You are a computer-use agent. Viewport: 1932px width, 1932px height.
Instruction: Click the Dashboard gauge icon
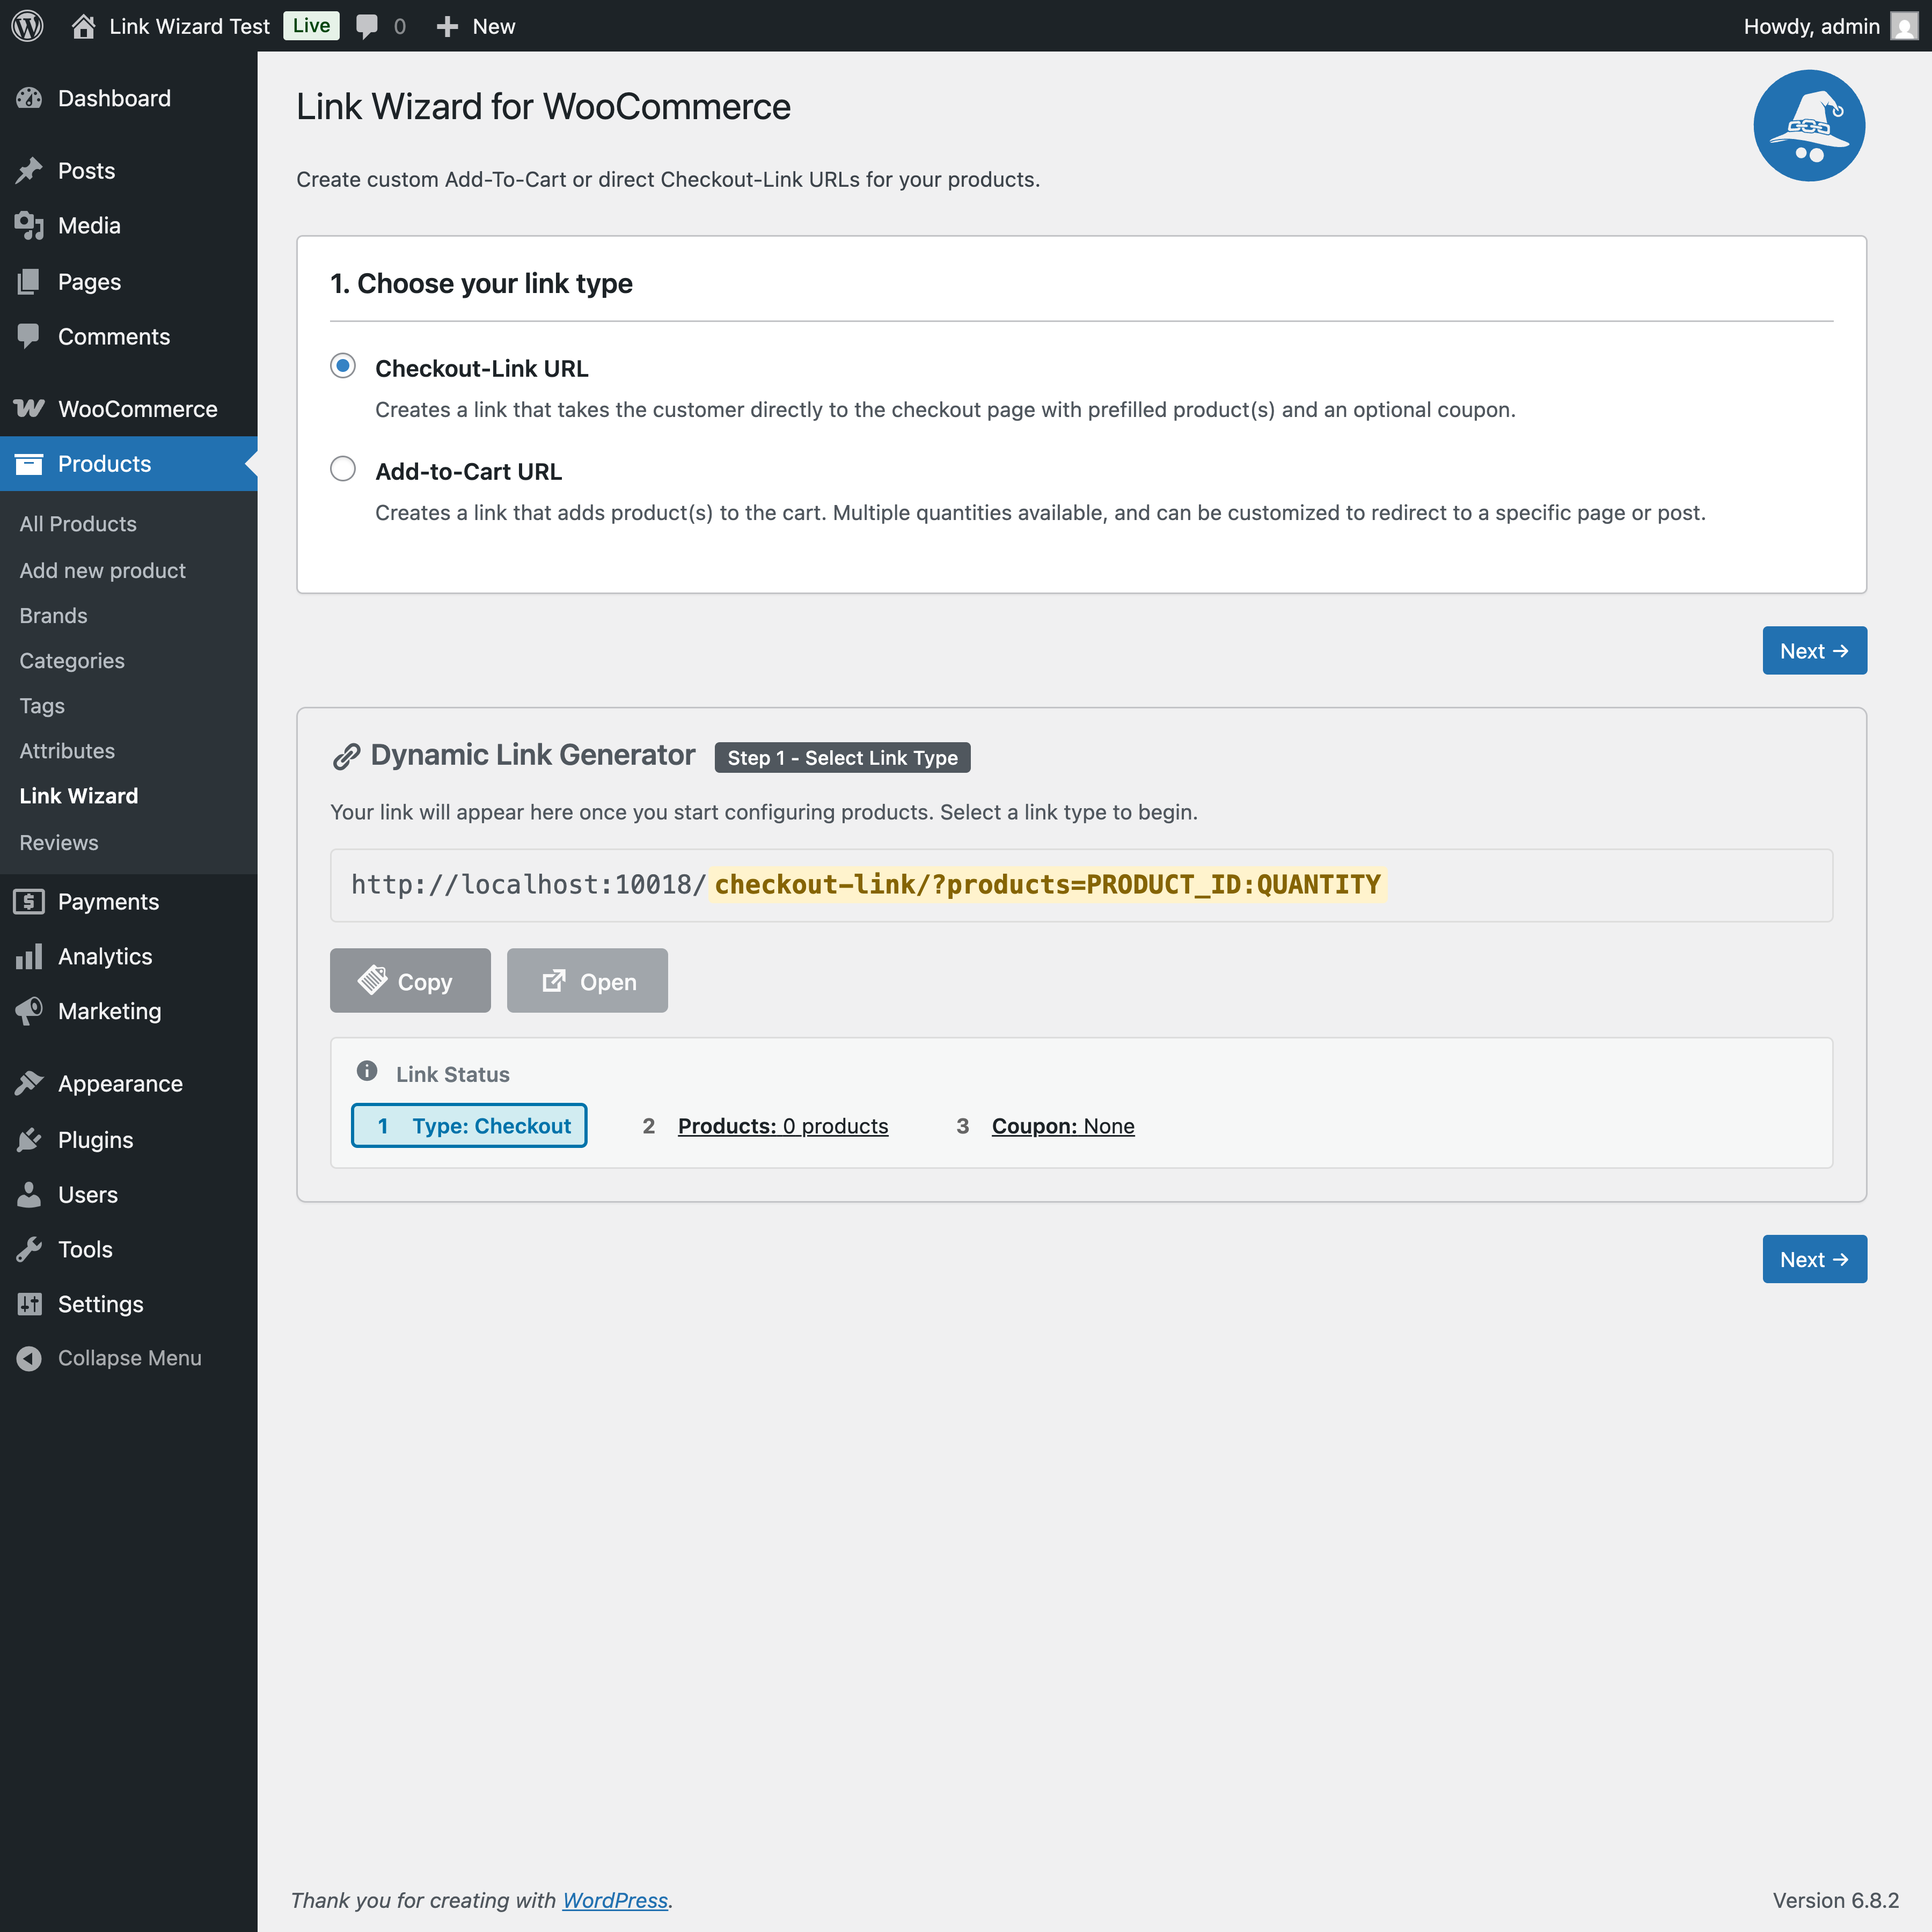(x=29, y=98)
